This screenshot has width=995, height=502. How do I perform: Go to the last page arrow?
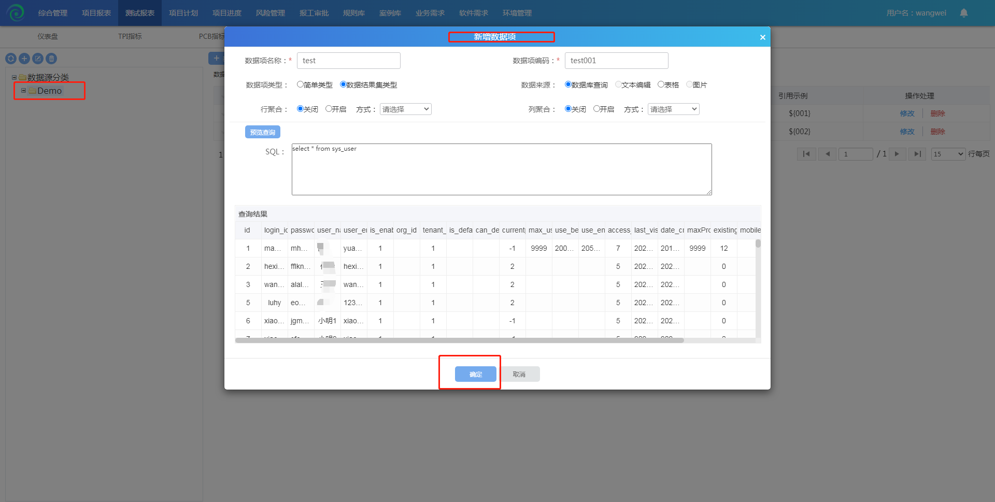pos(917,154)
